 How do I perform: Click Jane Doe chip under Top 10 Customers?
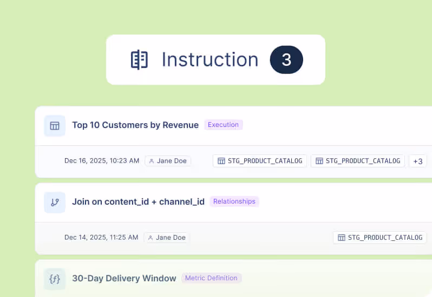click(168, 161)
